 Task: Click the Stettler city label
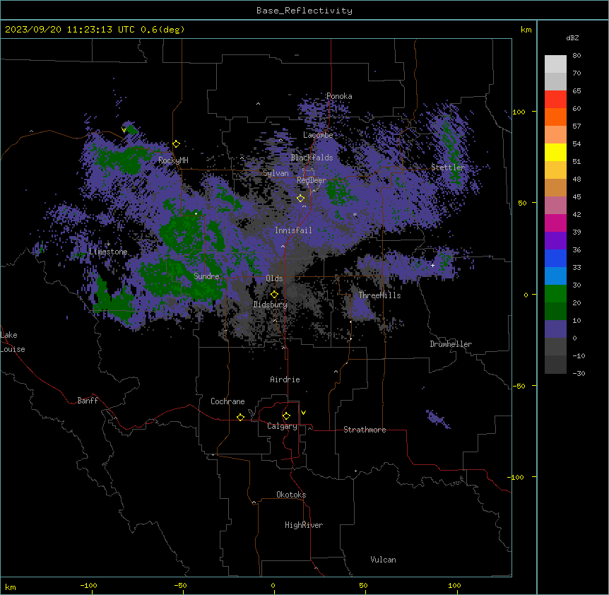(448, 167)
